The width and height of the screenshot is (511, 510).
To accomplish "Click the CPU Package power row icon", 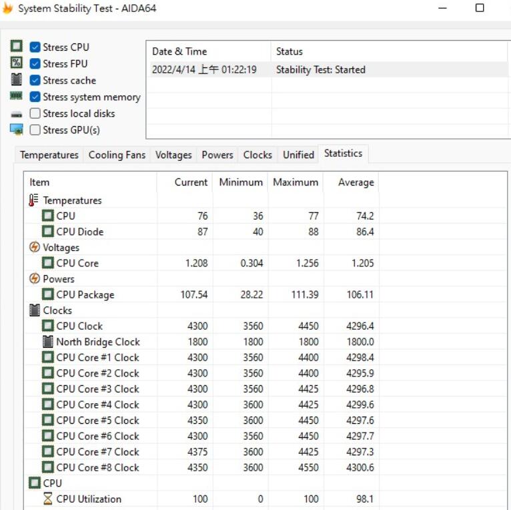I will click(x=48, y=294).
